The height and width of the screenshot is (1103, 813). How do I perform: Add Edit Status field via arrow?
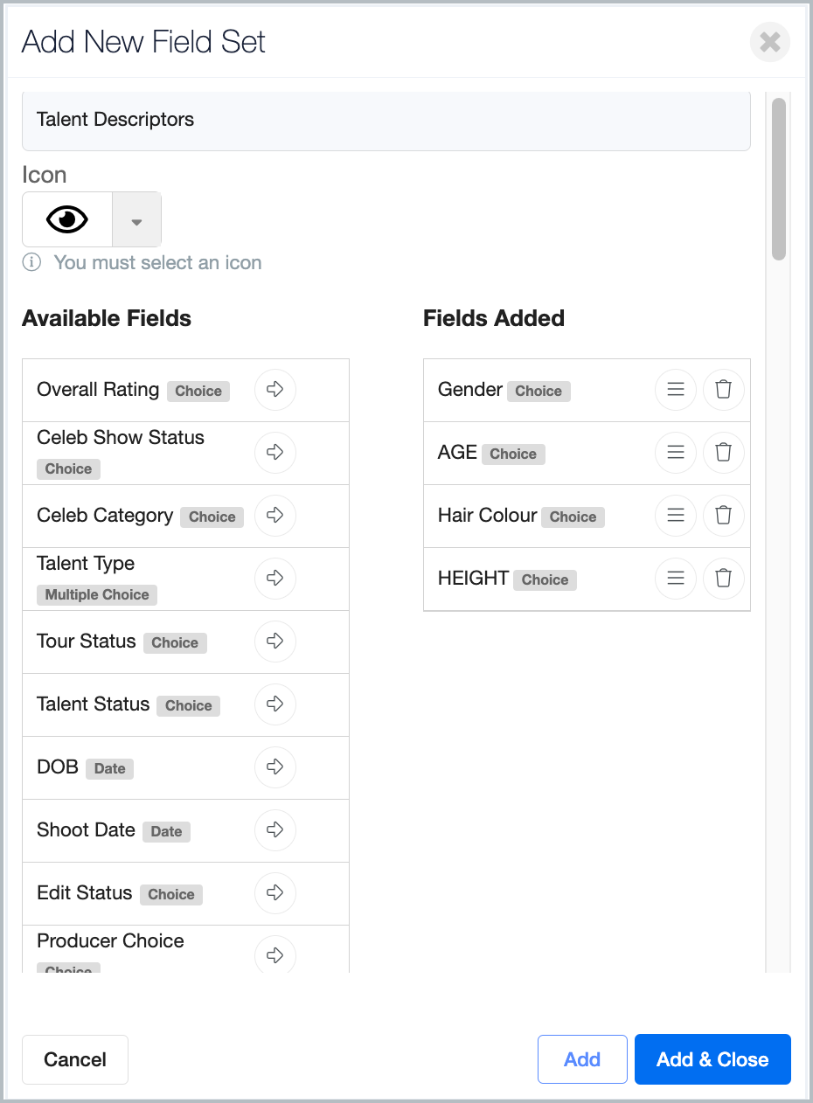tap(275, 892)
